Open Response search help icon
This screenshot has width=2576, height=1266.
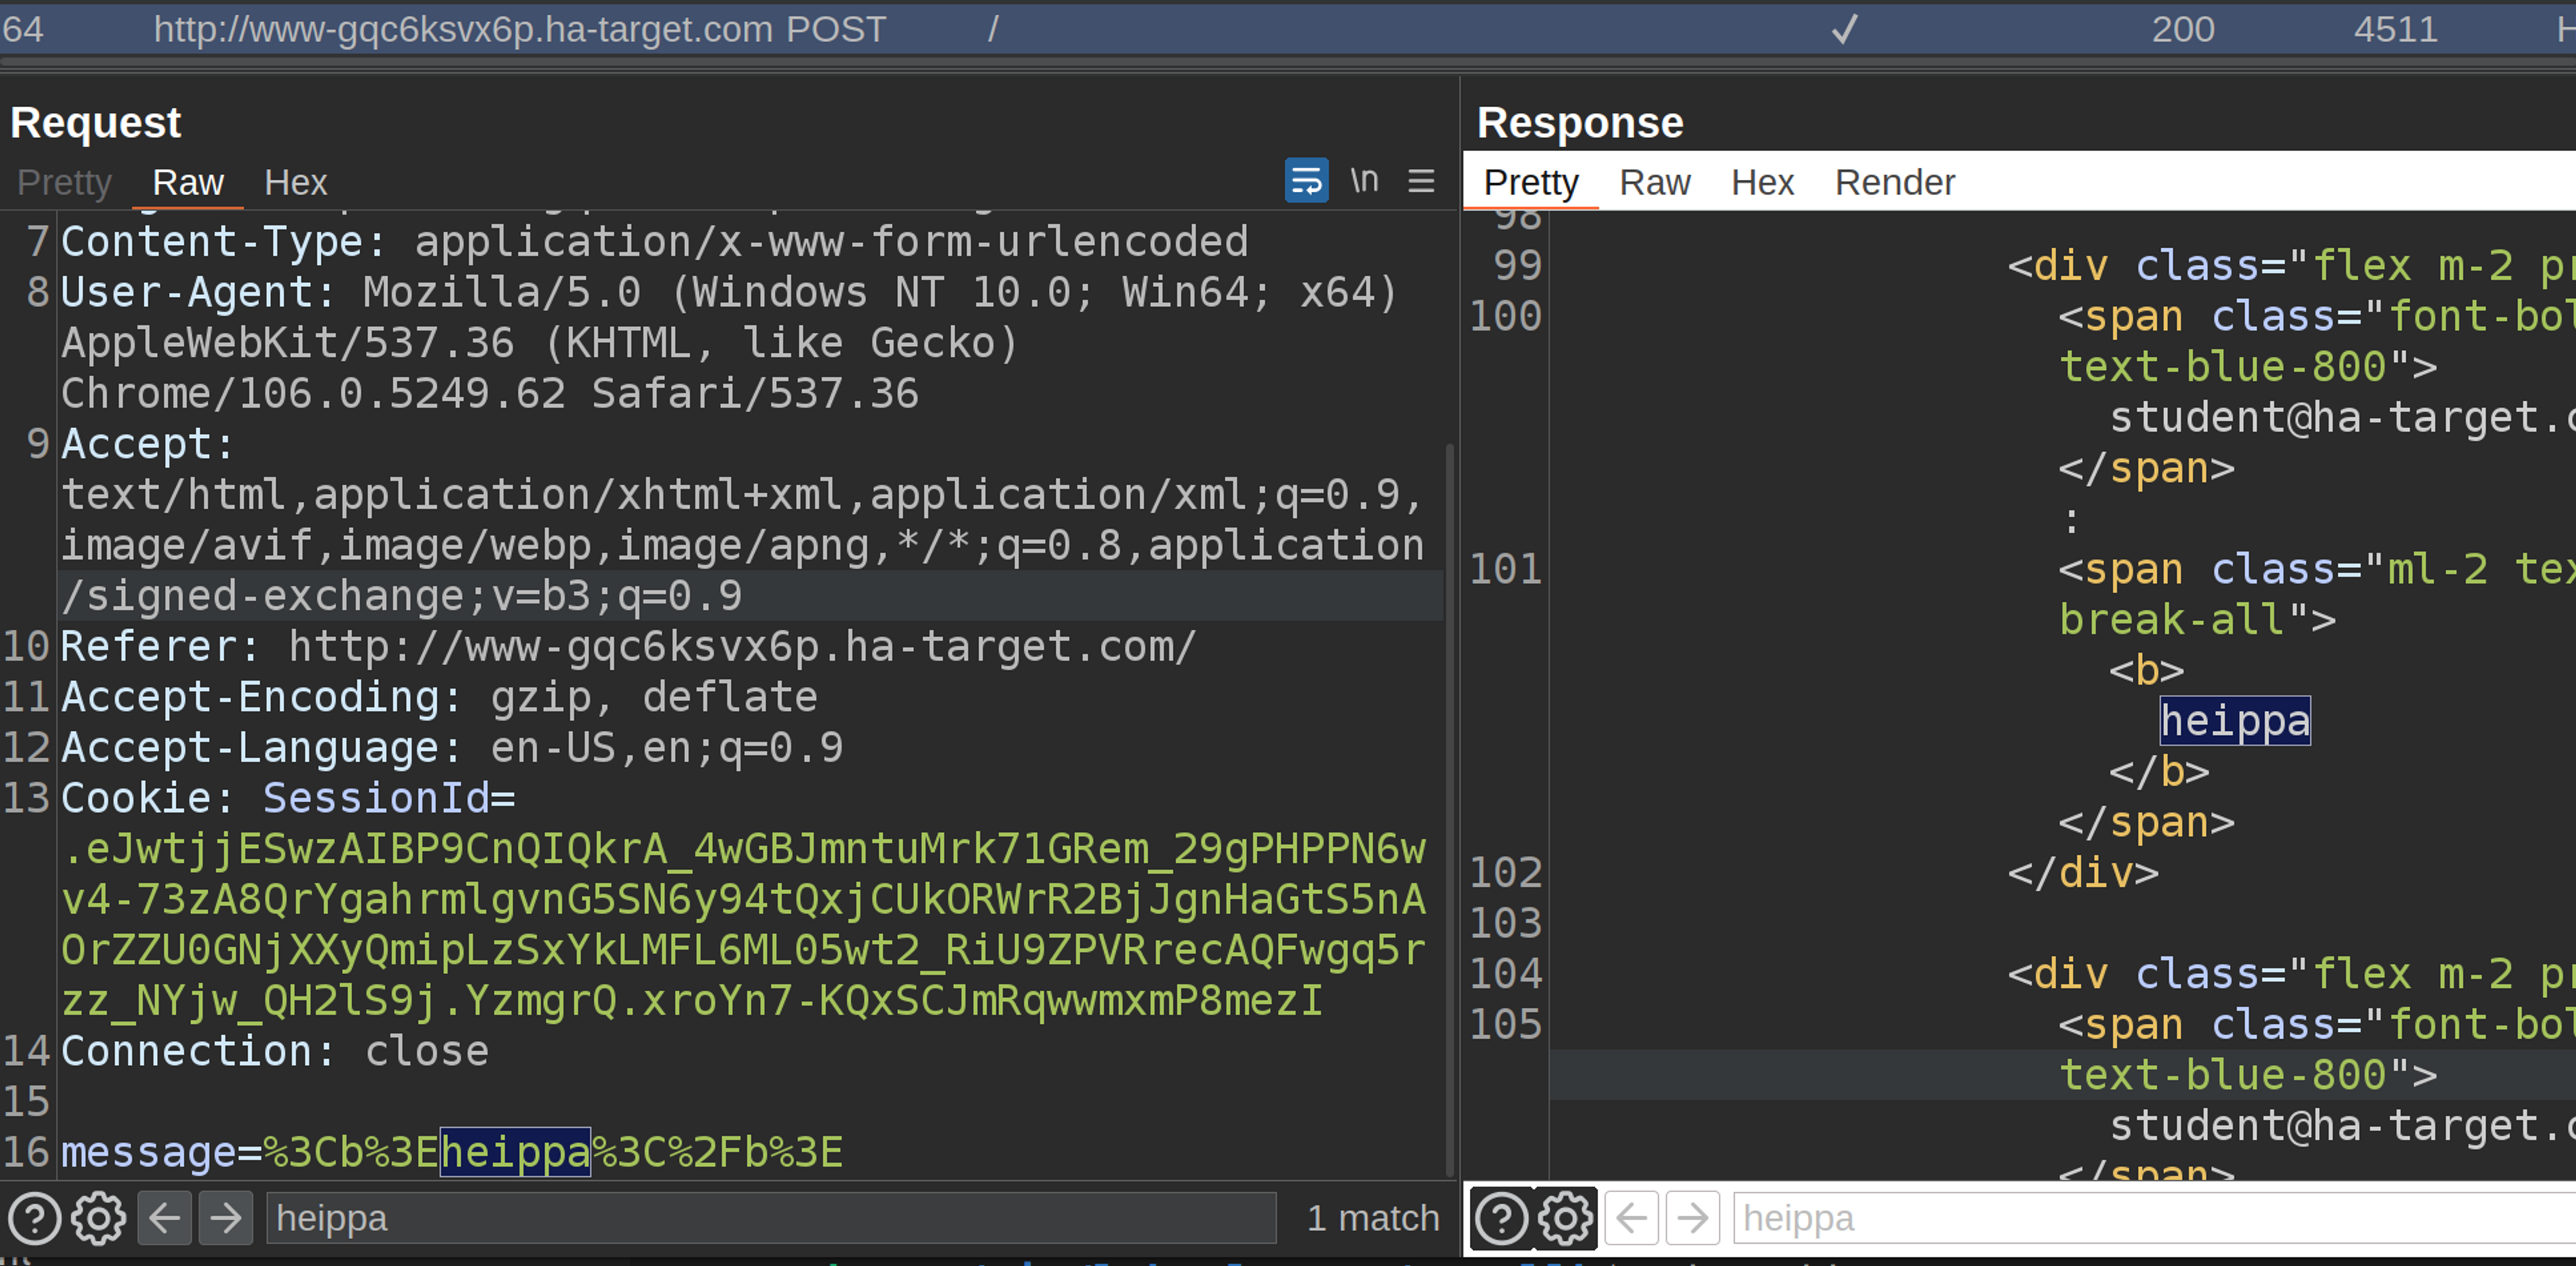click(1501, 1218)
